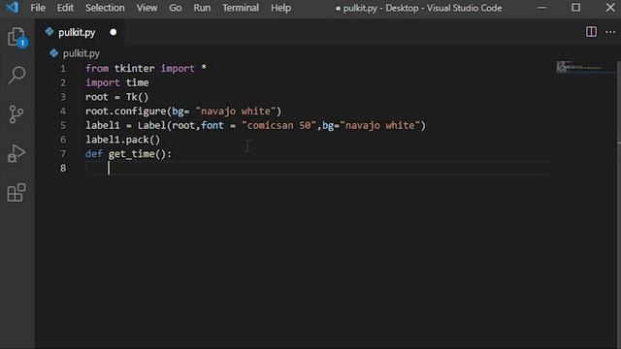
Task: Open the Help menu
Action: click(x=280, y=8)
